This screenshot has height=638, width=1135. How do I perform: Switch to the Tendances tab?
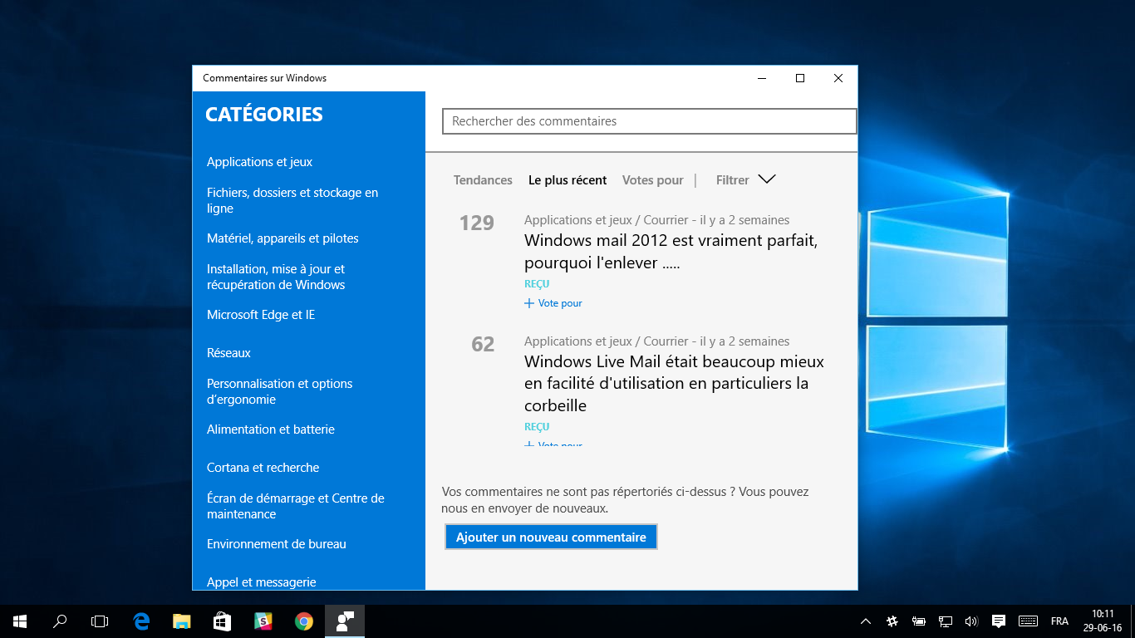483,180
